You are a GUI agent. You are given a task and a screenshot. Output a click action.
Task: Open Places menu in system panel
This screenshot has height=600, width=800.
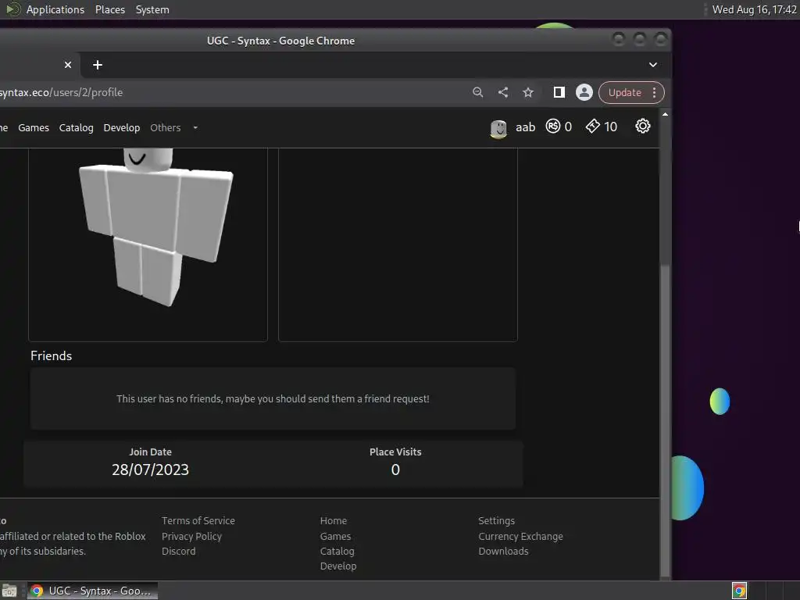point(109,9)
